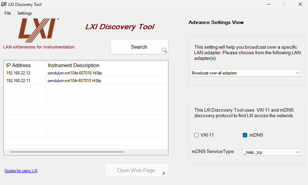The width and height of the screenshot is (308, 185).
Task: Open the Guides for using LXI link
Action: (21, 171)
